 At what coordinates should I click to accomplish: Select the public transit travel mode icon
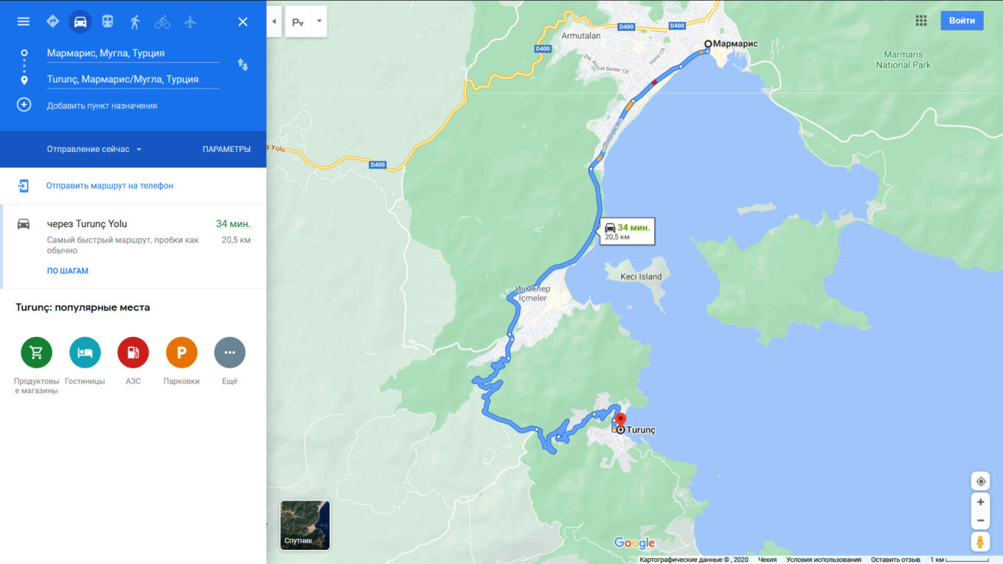coord(108,21)
